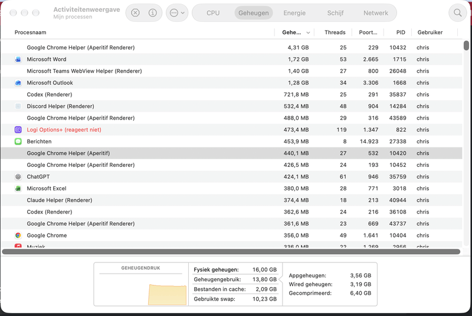Select the Microsoft Outlook process name
The width and height of the screenshot is (472, 316).
click(x=50, y=83)
